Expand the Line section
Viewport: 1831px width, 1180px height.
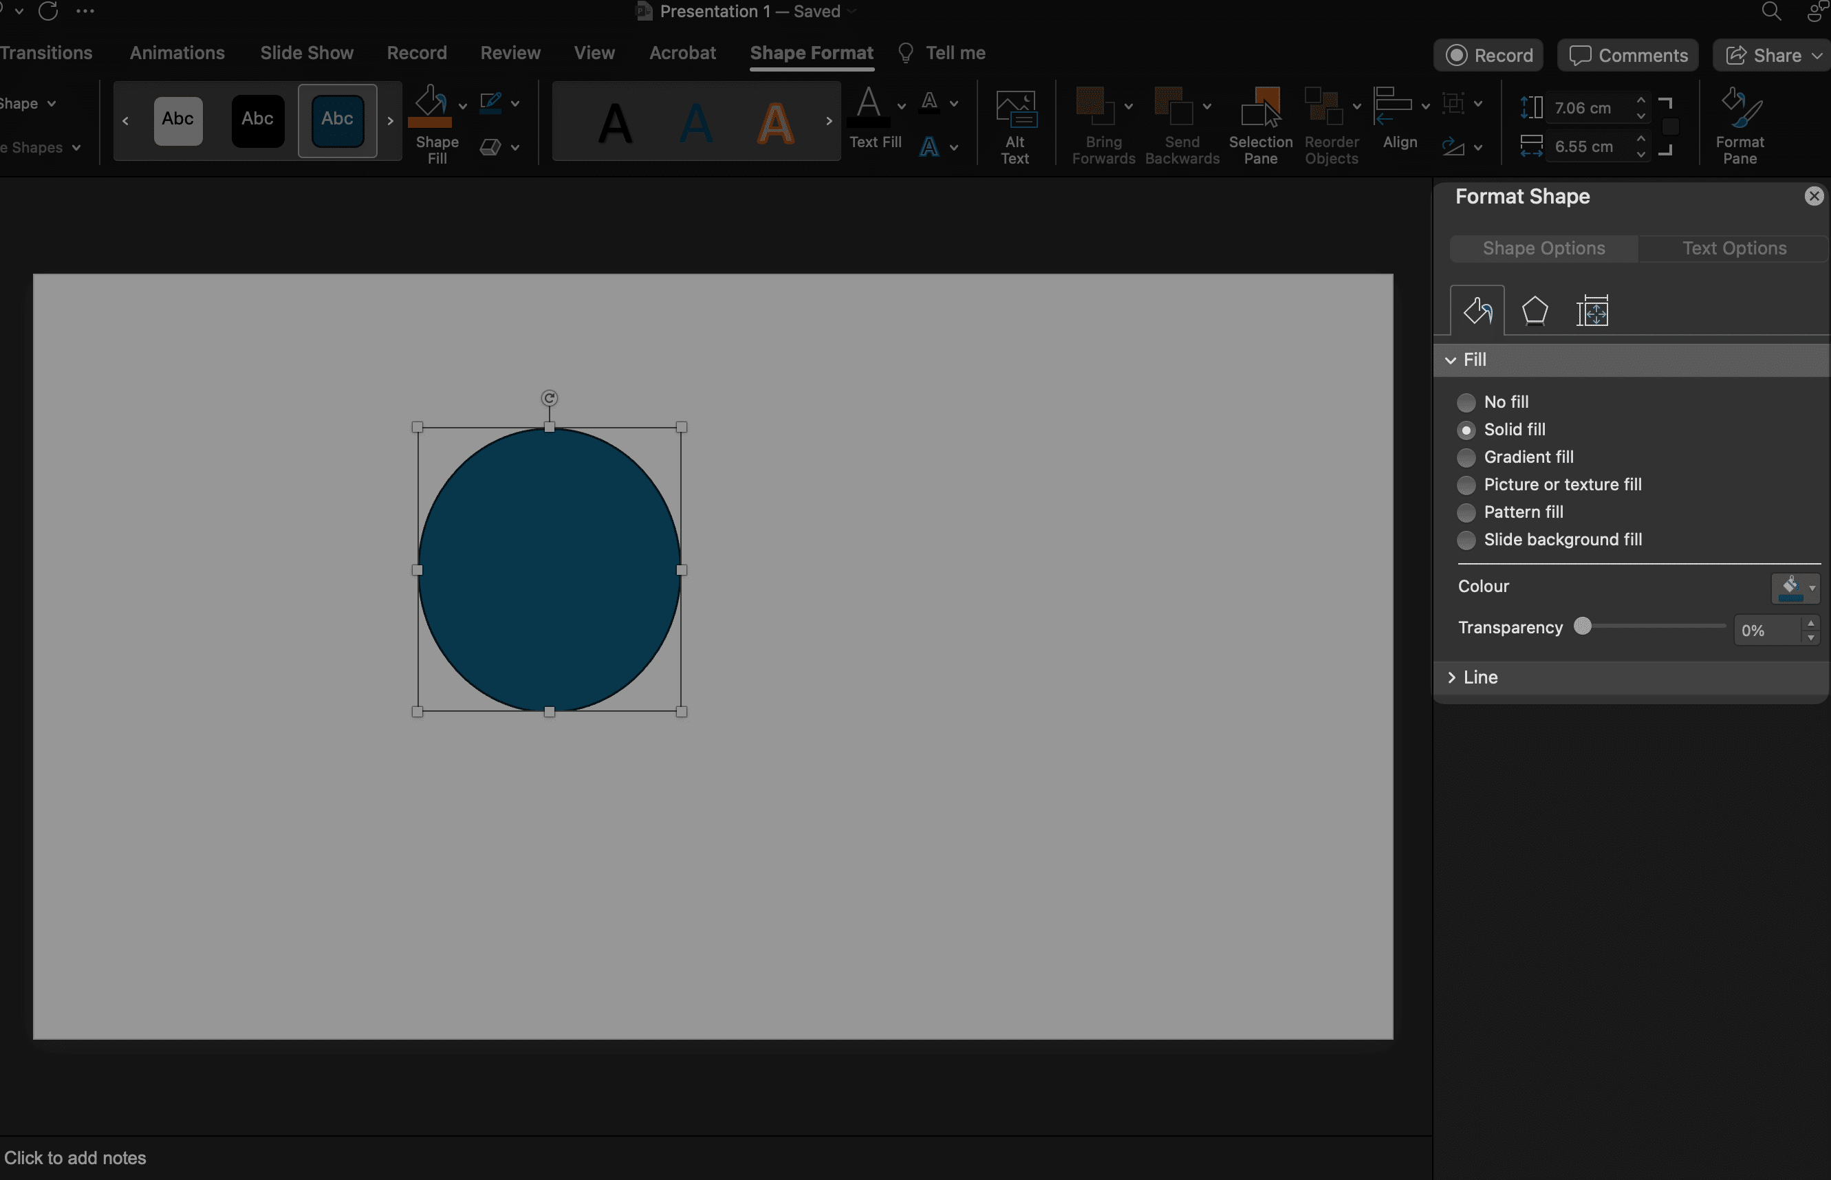(x=1451, y=677)
